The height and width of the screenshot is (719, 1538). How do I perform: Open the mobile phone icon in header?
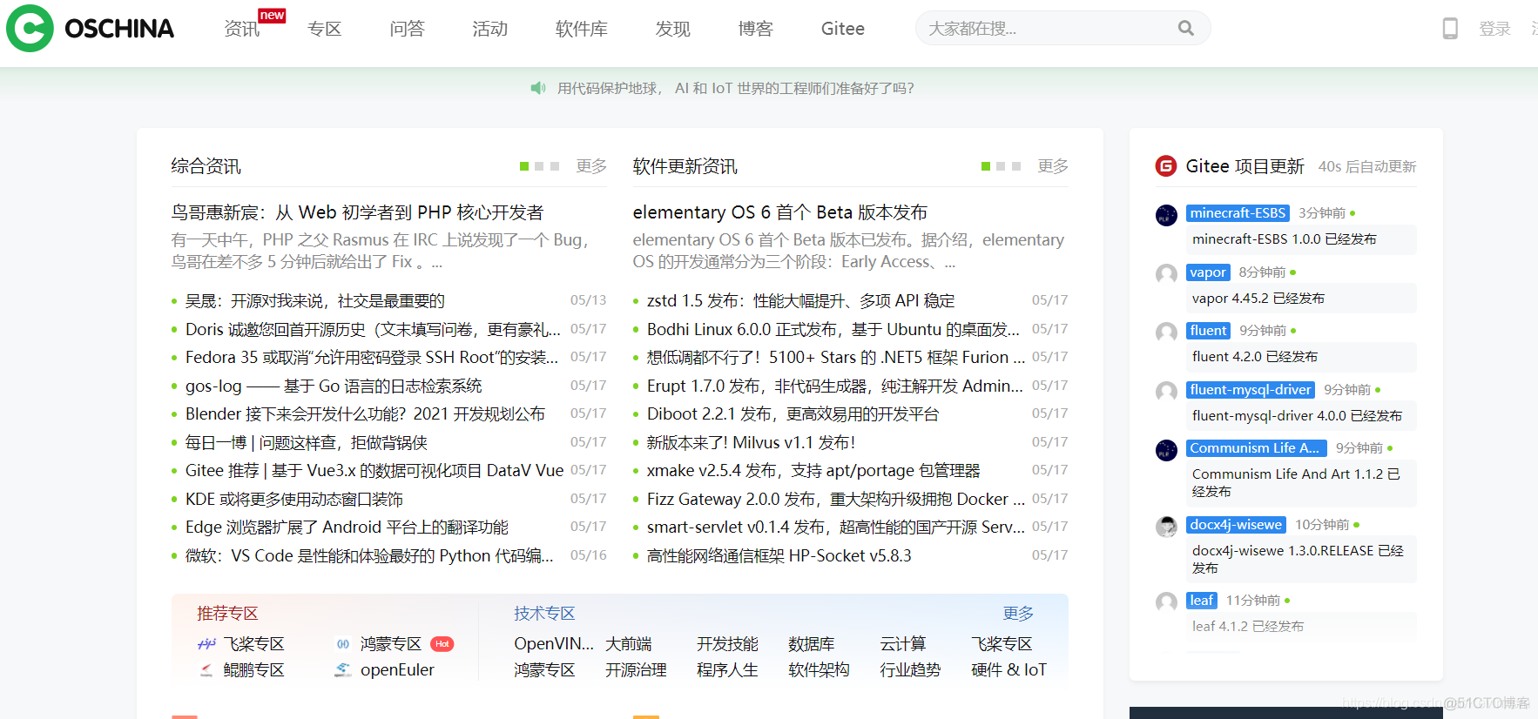click(x=1450, y=29)
